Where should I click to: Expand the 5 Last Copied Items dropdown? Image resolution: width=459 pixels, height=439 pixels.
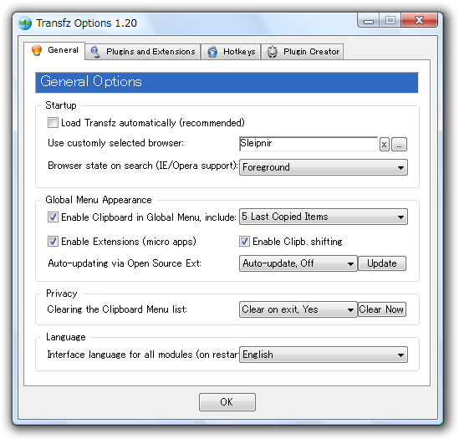(x=324, y=217)
